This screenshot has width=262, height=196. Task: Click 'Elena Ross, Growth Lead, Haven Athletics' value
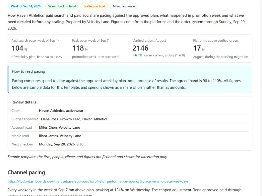click(x=74, y=119)
